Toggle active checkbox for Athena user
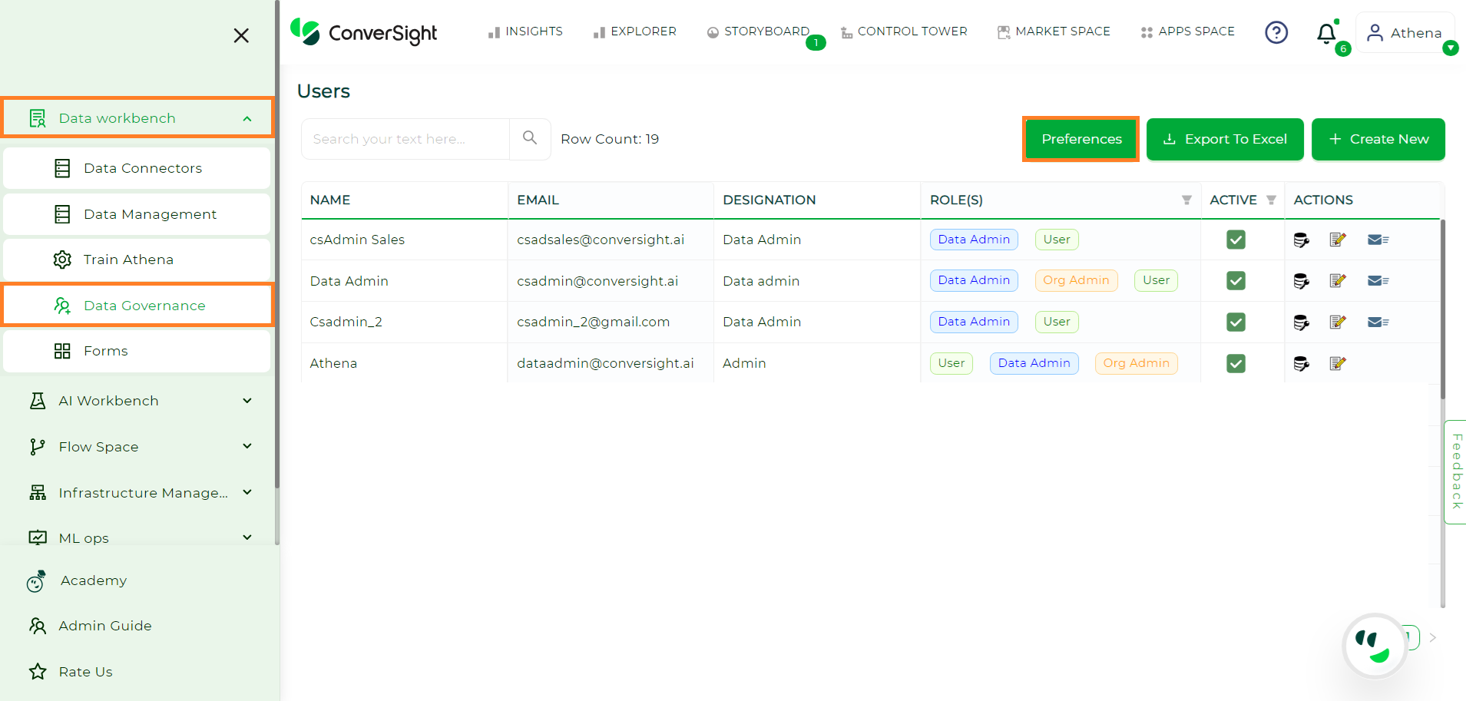The height and width of the screenshot is (701, 1466). [x=1236, y=363]
